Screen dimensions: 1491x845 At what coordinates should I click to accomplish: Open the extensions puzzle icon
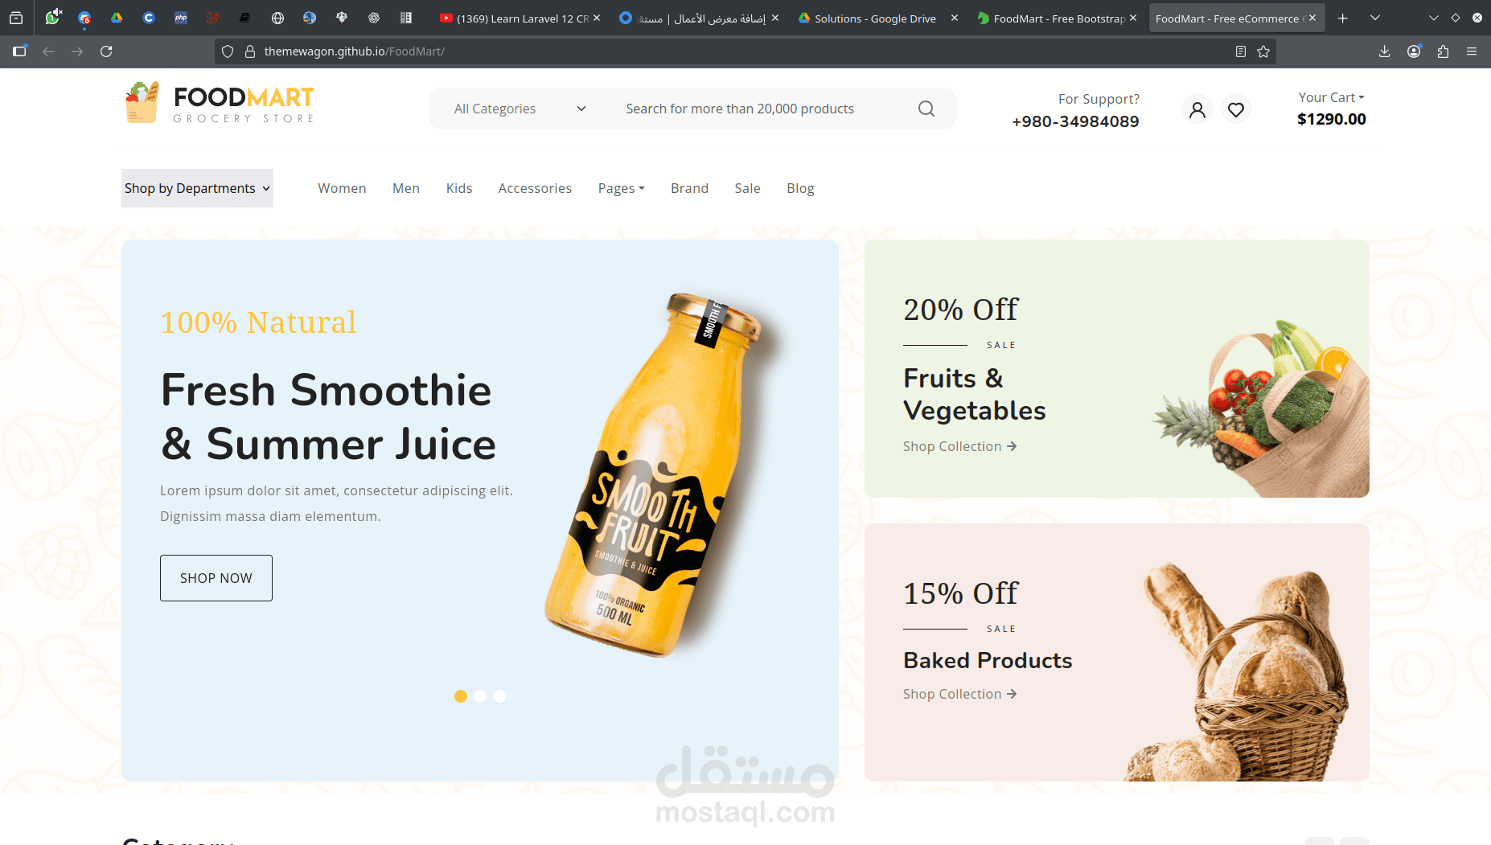coord(1443,51)
